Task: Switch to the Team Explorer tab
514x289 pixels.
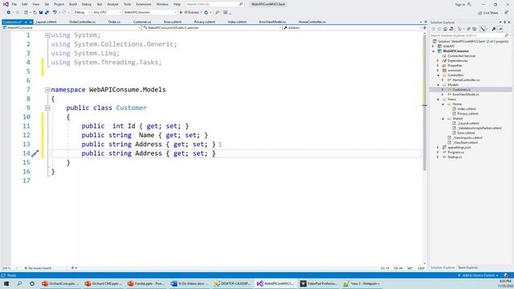Action: pos(467,267)
